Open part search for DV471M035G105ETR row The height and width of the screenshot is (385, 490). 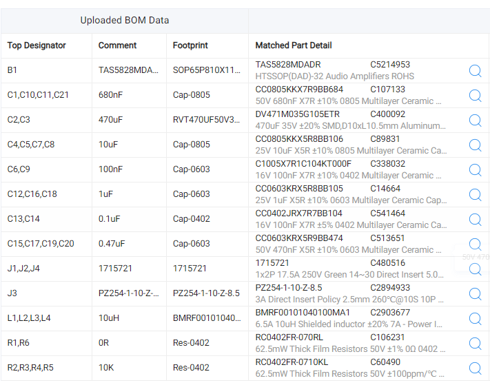[475, 121]
